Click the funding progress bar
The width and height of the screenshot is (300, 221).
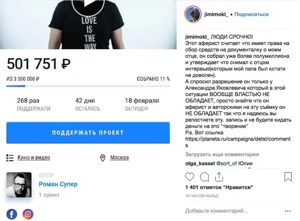tap(88, 86)
